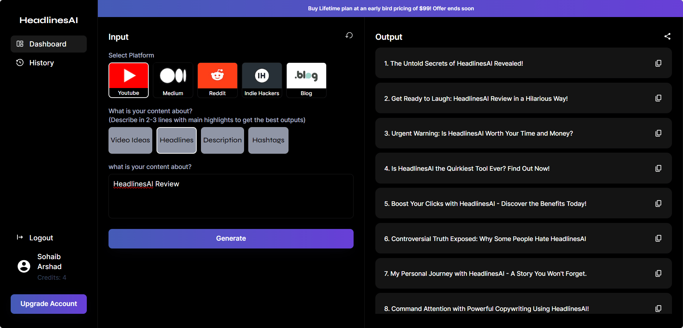Copy the 'Controversial Truth Exposed' headline
The height and width of the screenshot is (328, 683).
click(658, 238)
